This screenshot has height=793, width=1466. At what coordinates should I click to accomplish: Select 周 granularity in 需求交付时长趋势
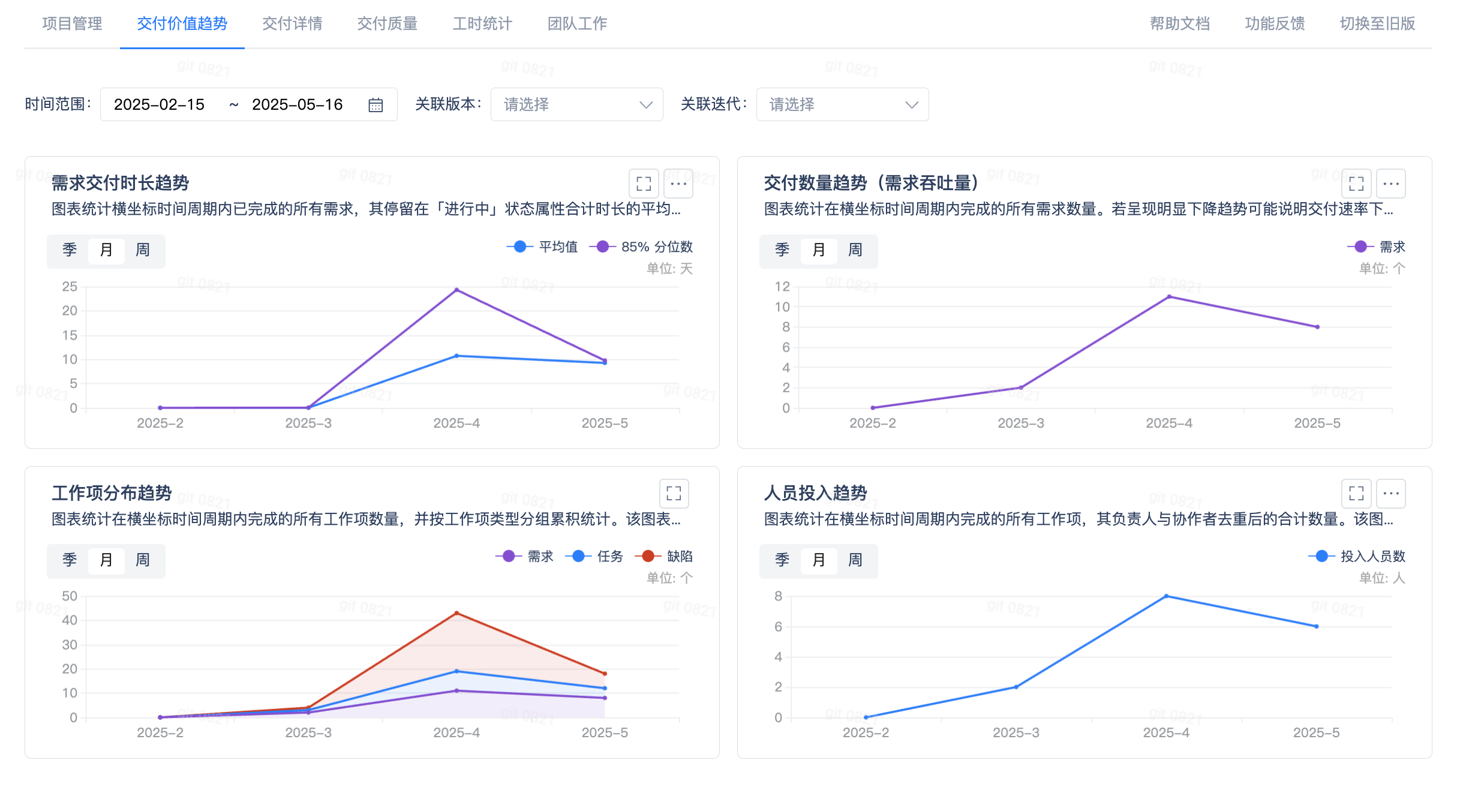143,250
